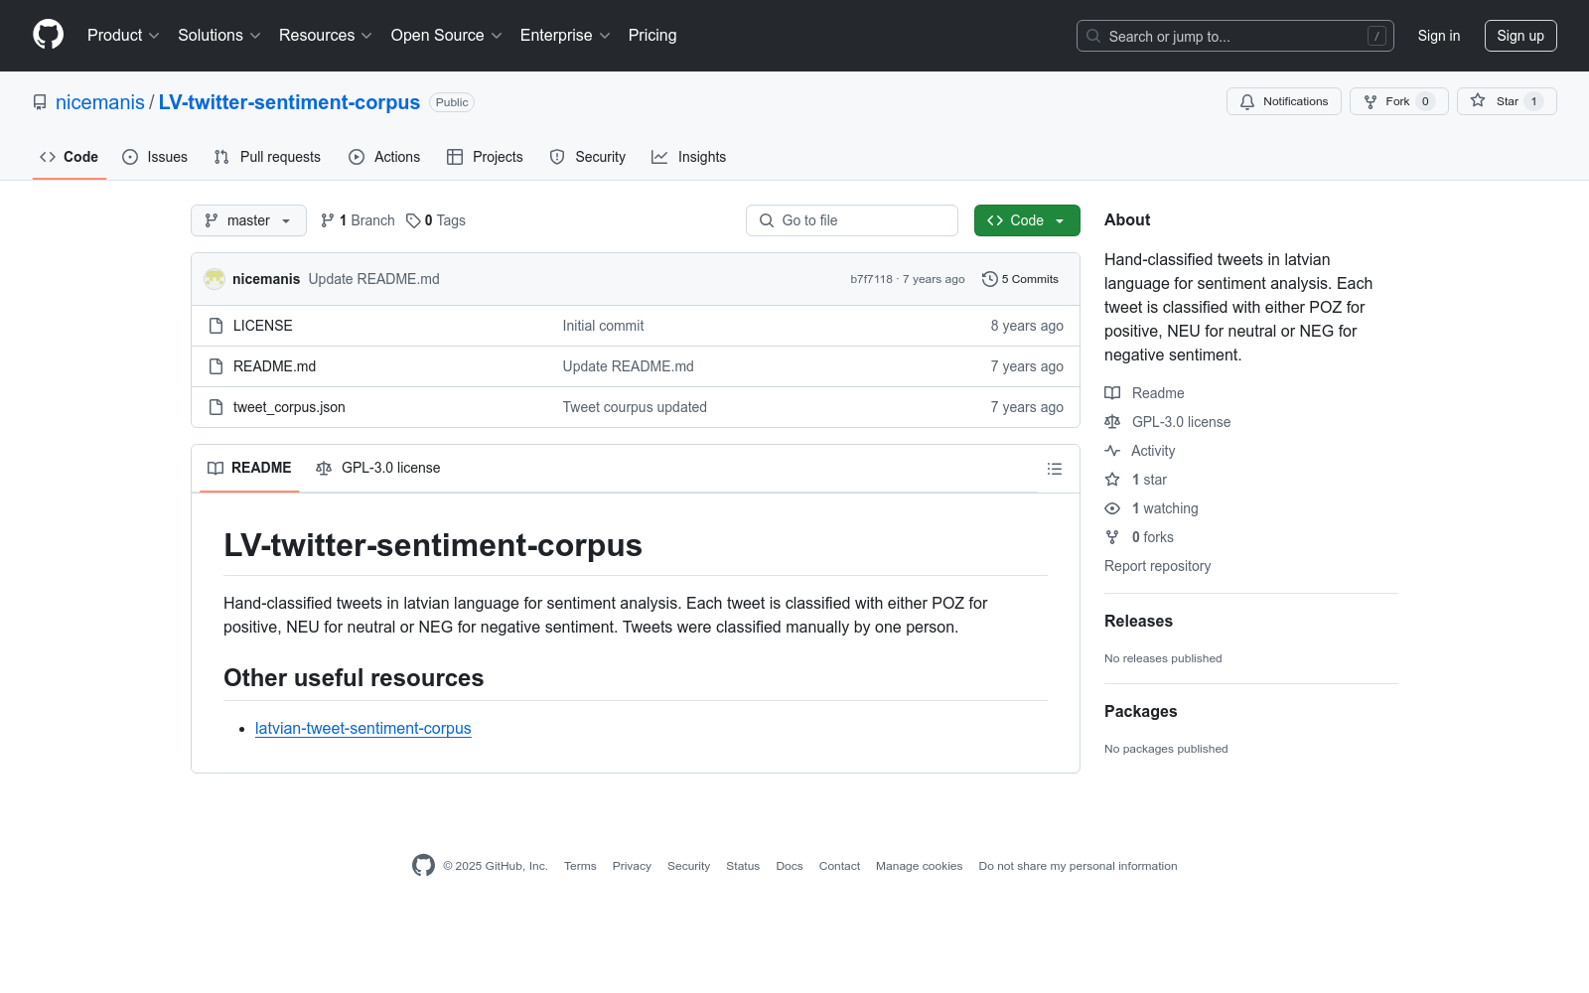Click Report repository
This screenshot has width=1589, height=993.
(1158, 566)
